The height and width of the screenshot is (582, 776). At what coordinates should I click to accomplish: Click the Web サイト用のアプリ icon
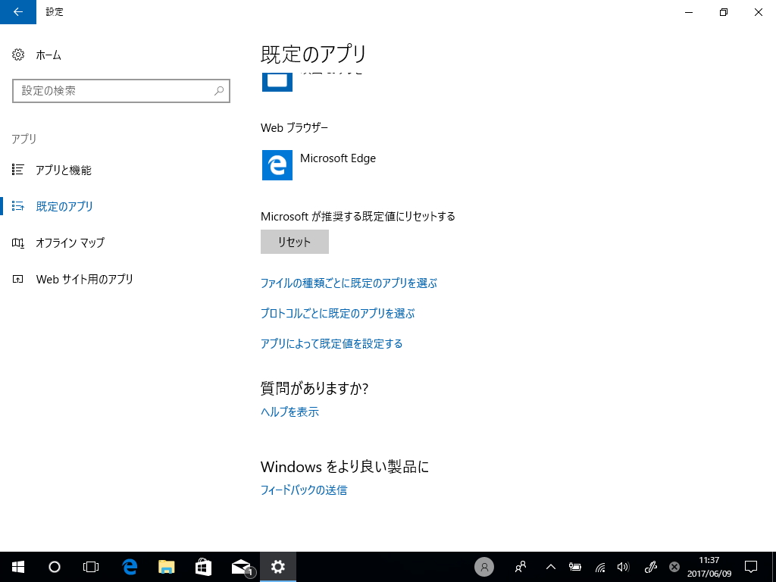click(18, 280)
